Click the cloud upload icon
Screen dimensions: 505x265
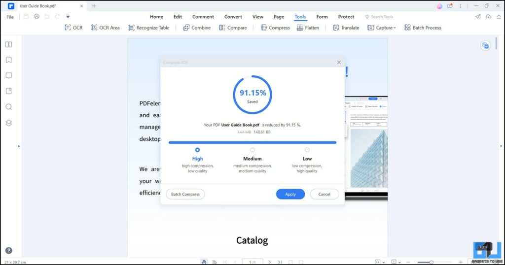click(489, 16)
